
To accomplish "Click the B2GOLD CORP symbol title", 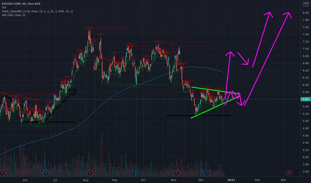I will (x=21, y=4).
